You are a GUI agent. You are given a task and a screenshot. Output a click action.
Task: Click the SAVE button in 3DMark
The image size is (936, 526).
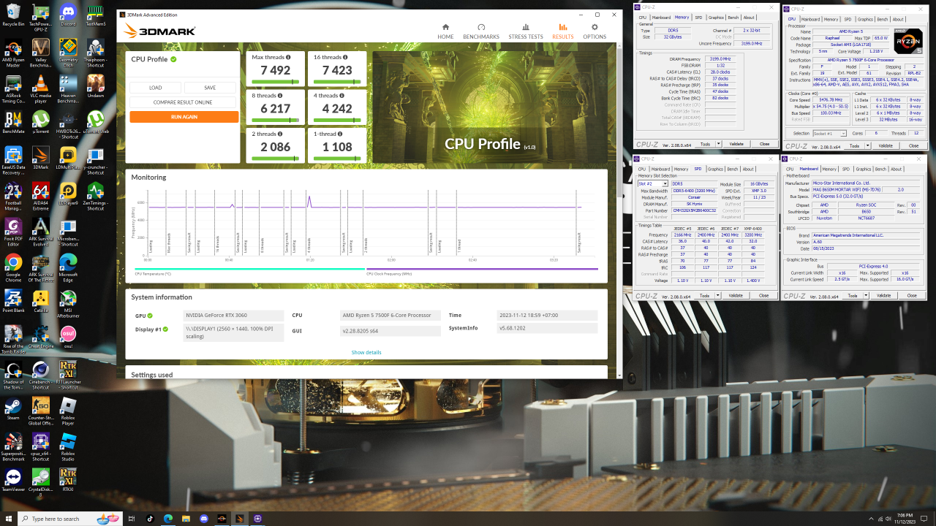210,88
